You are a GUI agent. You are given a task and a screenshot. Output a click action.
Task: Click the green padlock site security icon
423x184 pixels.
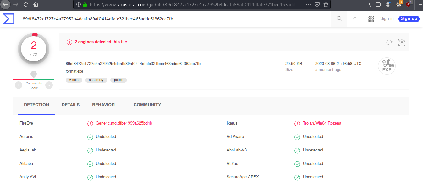85,5
